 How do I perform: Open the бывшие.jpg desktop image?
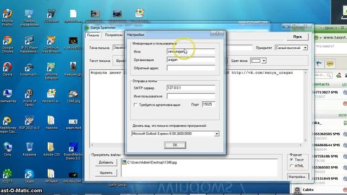(x=73, y=69)
